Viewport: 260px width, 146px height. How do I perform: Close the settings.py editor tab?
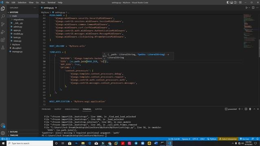coord(56,8)
